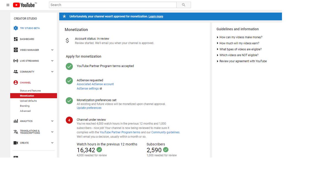Click the Learn more link in banner
330x180 pixels.
tap(156, 16)
